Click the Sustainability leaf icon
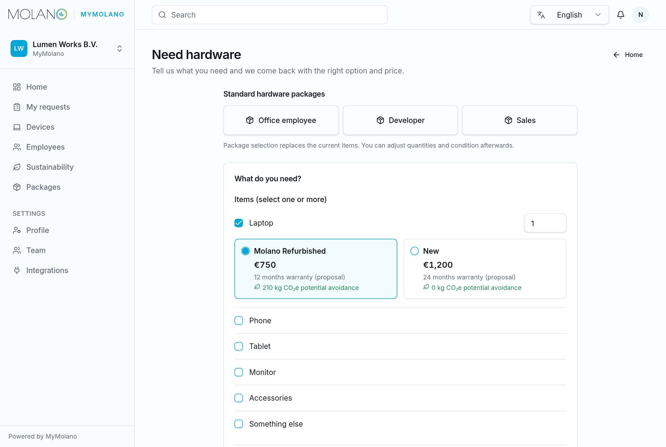 pos(17,167)
